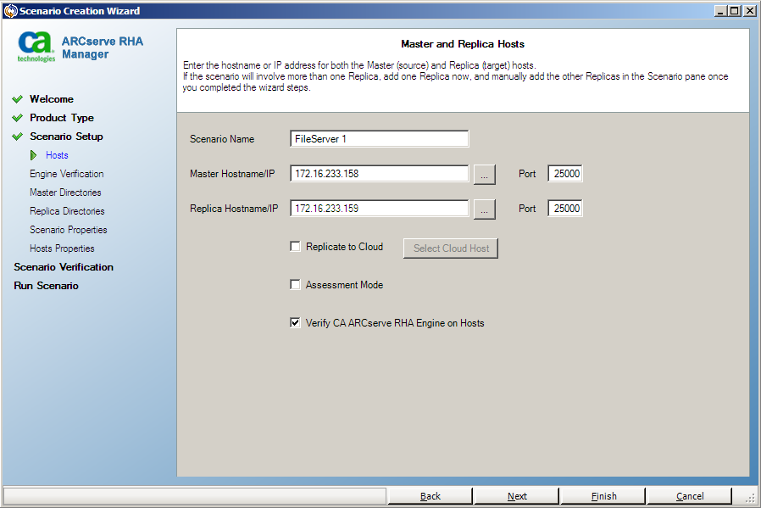Open the ellipsis browser beside Replica Hostname/IP

484,208
